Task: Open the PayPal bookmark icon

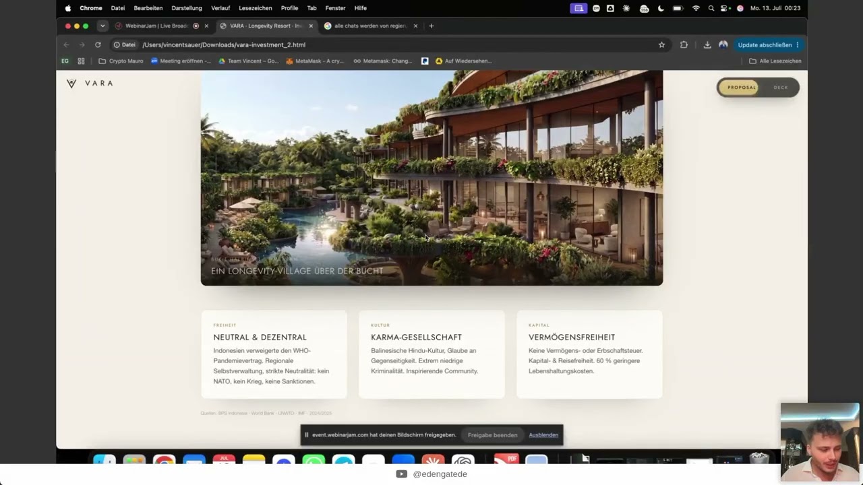Action: 425,61
